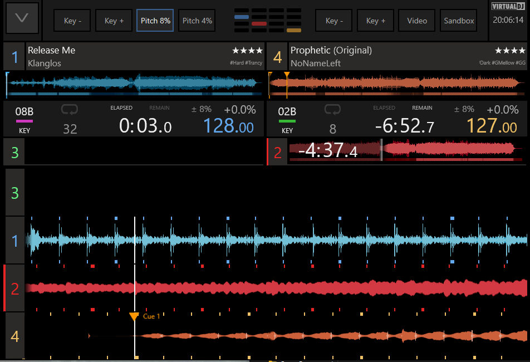
Task: Select Pitch 8% range button
Action: tap(155, 21)
